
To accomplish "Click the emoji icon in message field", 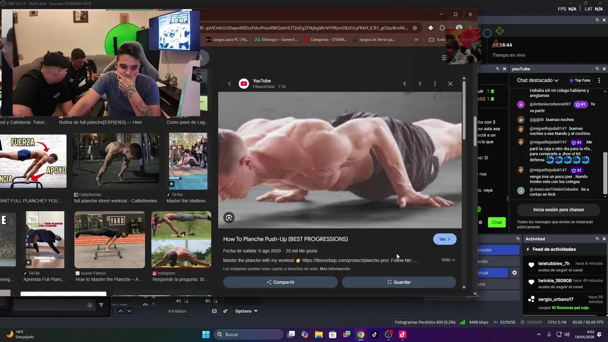I will 90,305.
